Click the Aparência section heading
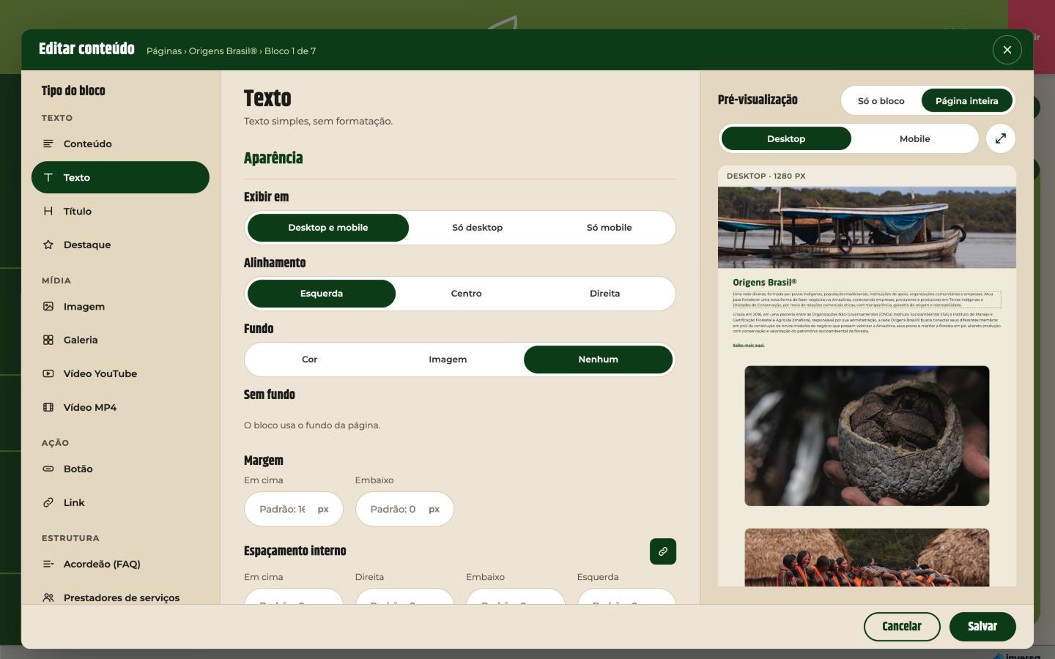1055x659 pixels. pos(273,158)
